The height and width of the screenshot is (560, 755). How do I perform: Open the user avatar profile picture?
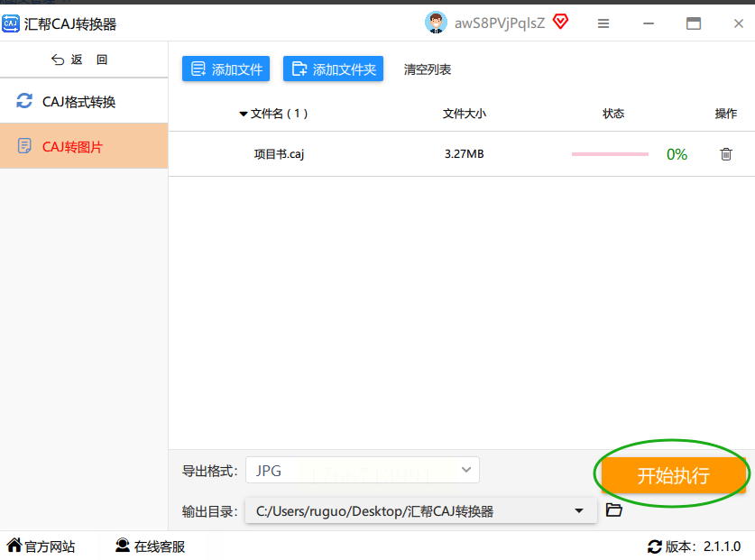pos(436,23)
